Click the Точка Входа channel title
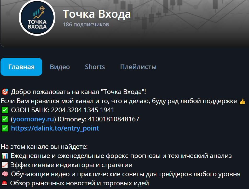The height and width of the screenshot is (189, 249). 97,14
